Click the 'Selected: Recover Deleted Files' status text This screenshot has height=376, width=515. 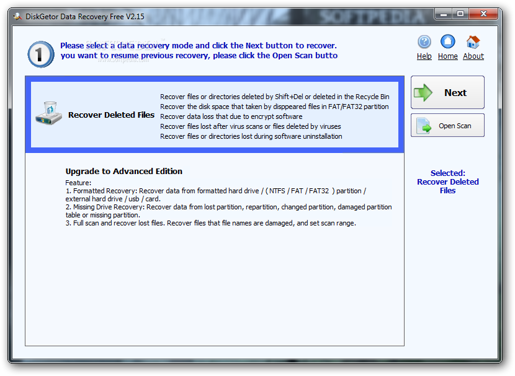tap(447, 182)
